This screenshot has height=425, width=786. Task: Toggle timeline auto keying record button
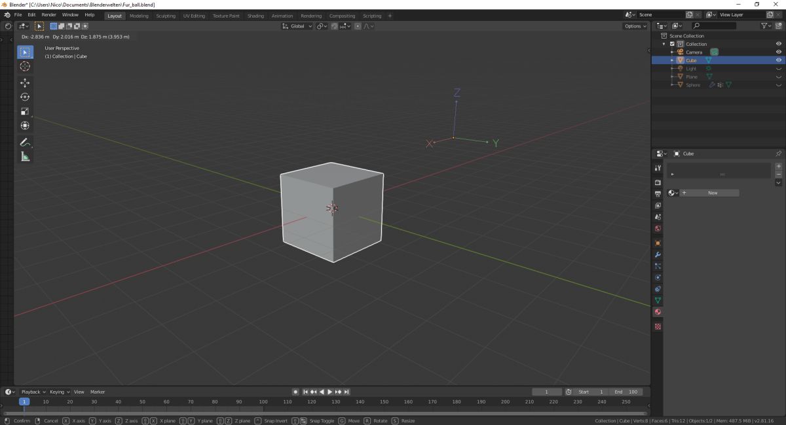295,392
